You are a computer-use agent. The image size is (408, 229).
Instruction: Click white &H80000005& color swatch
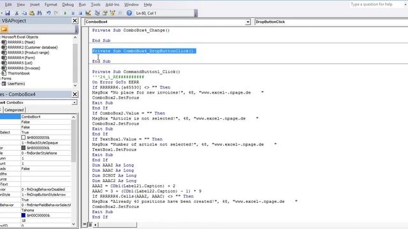pyautogui.click(x=24, y=137)
